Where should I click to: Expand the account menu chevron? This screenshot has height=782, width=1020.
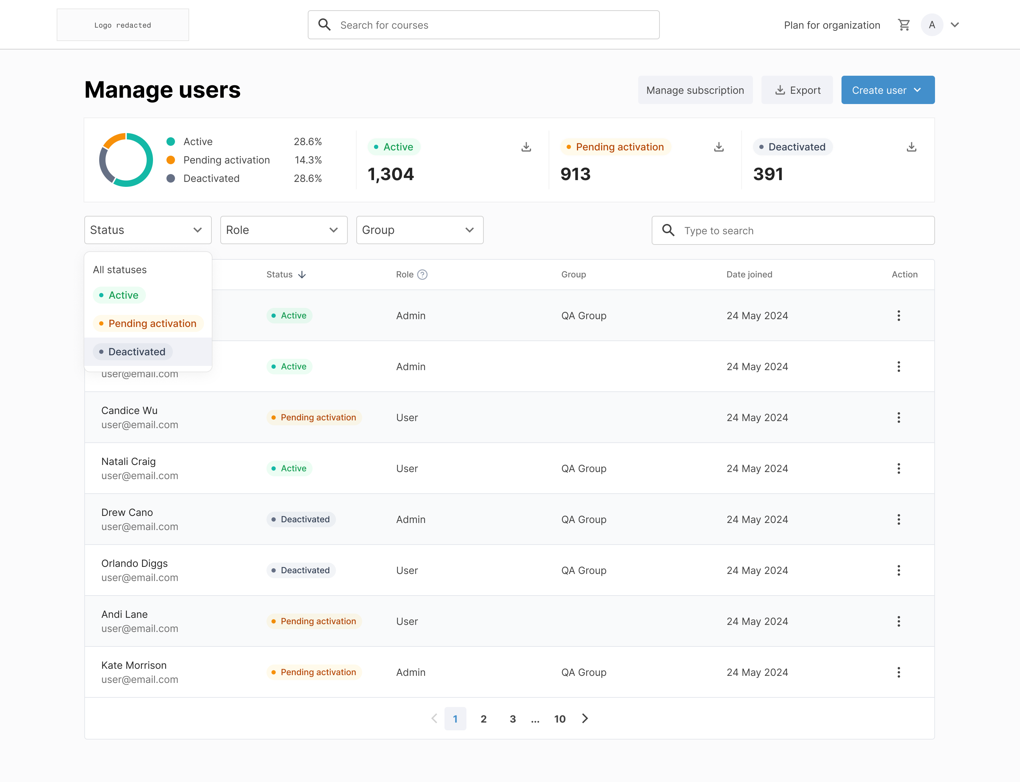[955, 25]
